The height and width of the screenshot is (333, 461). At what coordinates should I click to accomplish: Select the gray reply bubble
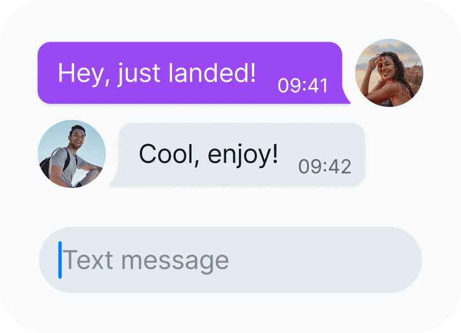point(237,154)
